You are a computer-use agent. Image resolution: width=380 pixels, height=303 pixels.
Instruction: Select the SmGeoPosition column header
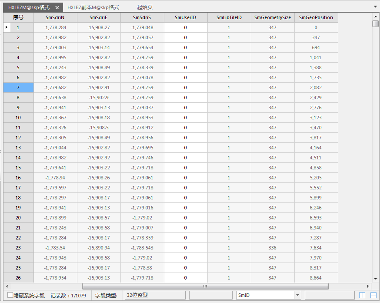(316, 17)
